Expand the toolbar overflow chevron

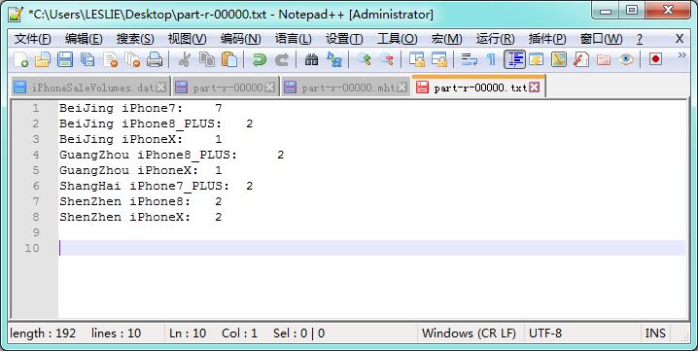coord(681,55)
